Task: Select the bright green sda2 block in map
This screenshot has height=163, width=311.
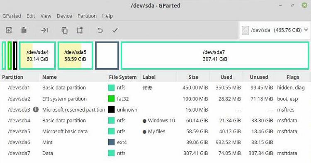Action: [x=10, y=56]
